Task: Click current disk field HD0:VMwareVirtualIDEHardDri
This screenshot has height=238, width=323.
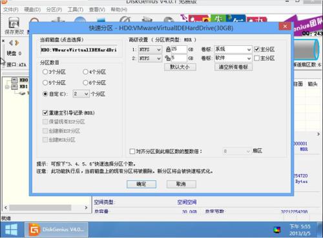Action: tap(79, 50)
